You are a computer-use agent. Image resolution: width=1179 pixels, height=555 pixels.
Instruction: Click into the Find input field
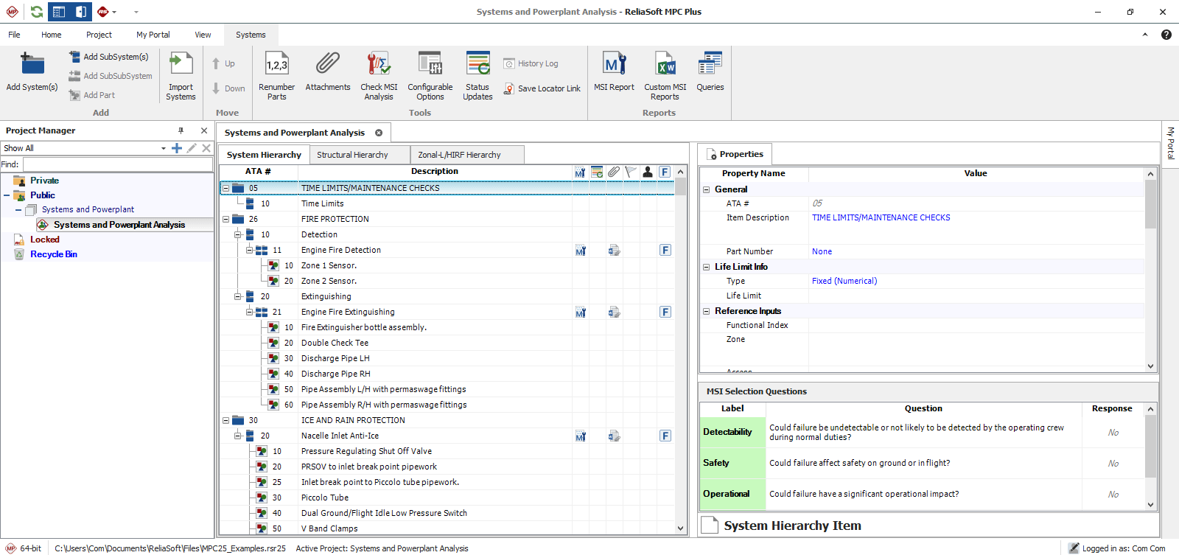coord(118,164)
